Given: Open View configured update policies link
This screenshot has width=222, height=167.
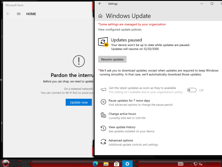Looking at the screenshot, I should point(120,30).
